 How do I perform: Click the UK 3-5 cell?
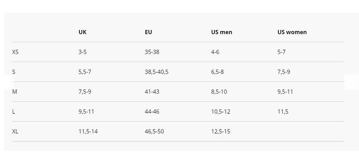[82, 52]
